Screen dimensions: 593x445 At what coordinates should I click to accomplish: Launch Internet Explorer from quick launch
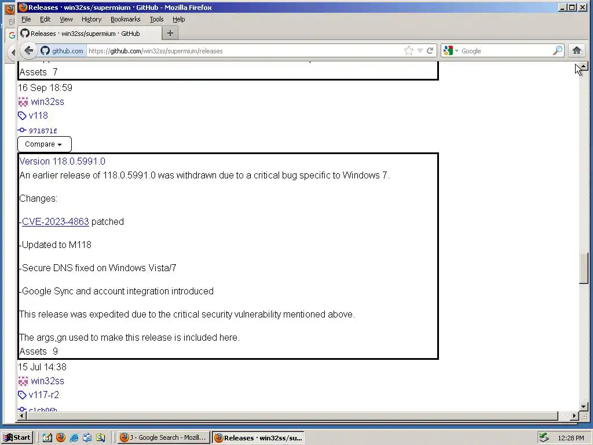click(74, 437)
